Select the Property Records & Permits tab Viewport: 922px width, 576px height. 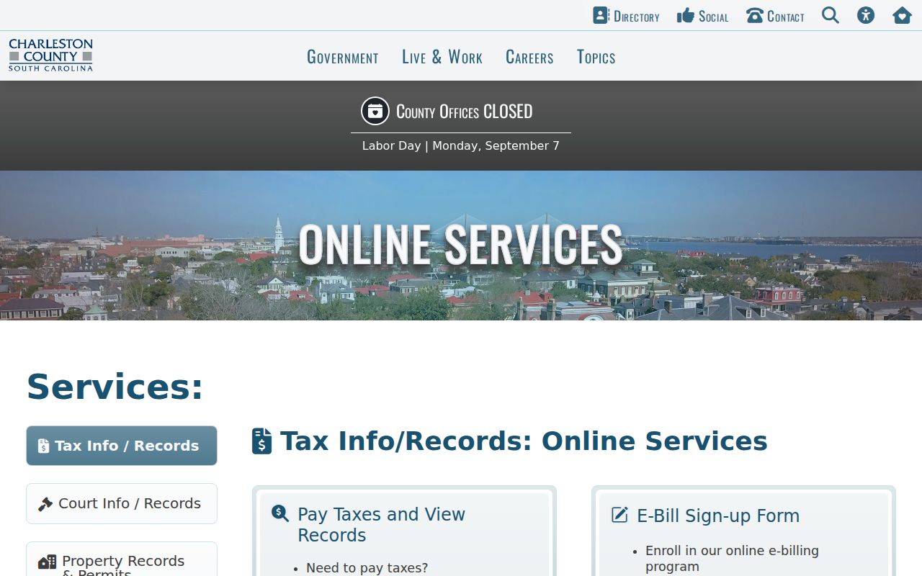pos(122,559)
